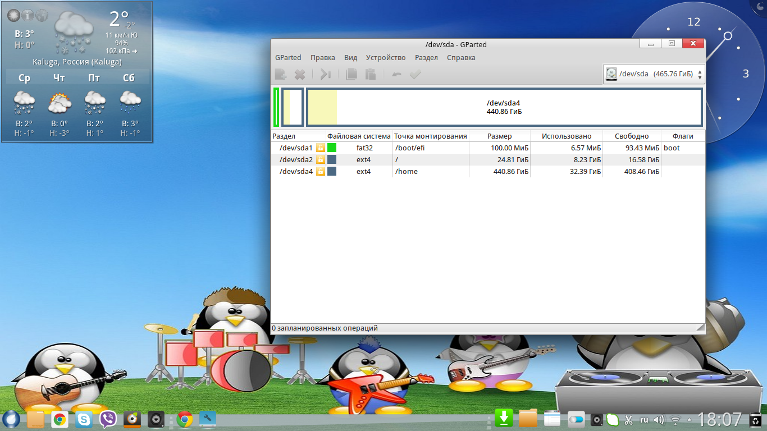Image resolution: width=767 pixels, height=431 pixels.
Task: Undo the last operation via toolbar arrow
Action: tap(396, 74)
